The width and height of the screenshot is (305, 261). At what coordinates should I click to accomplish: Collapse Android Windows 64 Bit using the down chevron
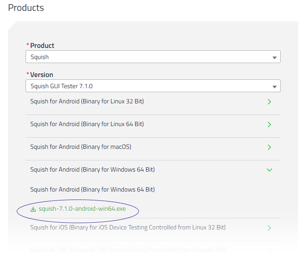tap(269, 170)
